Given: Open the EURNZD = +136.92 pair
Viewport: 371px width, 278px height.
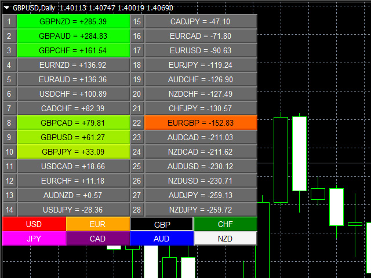Looking at the screenshot, I should tap(74, 65).
